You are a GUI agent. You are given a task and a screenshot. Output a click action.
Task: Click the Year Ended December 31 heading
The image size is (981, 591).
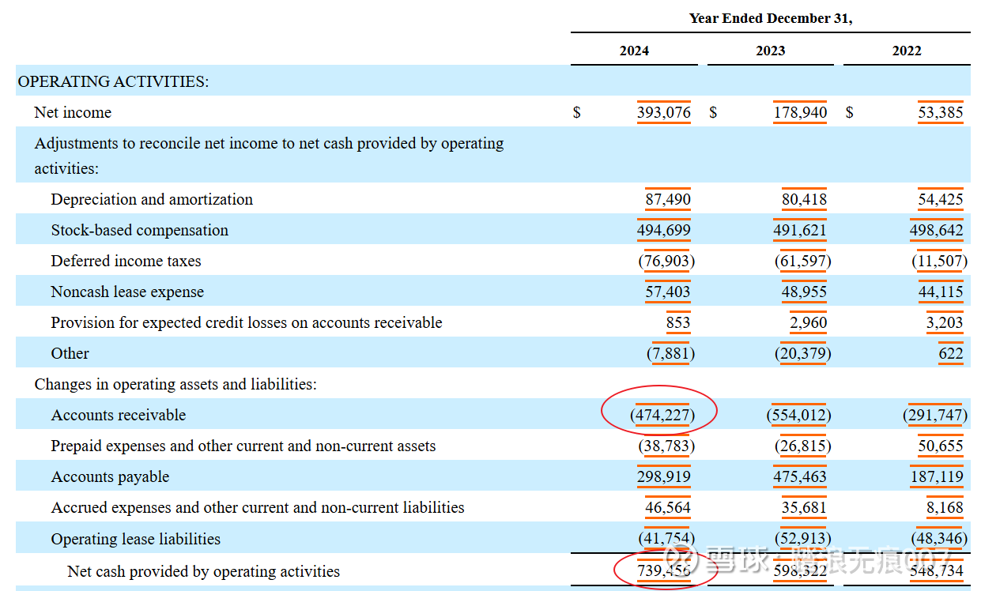coord(770,18)
